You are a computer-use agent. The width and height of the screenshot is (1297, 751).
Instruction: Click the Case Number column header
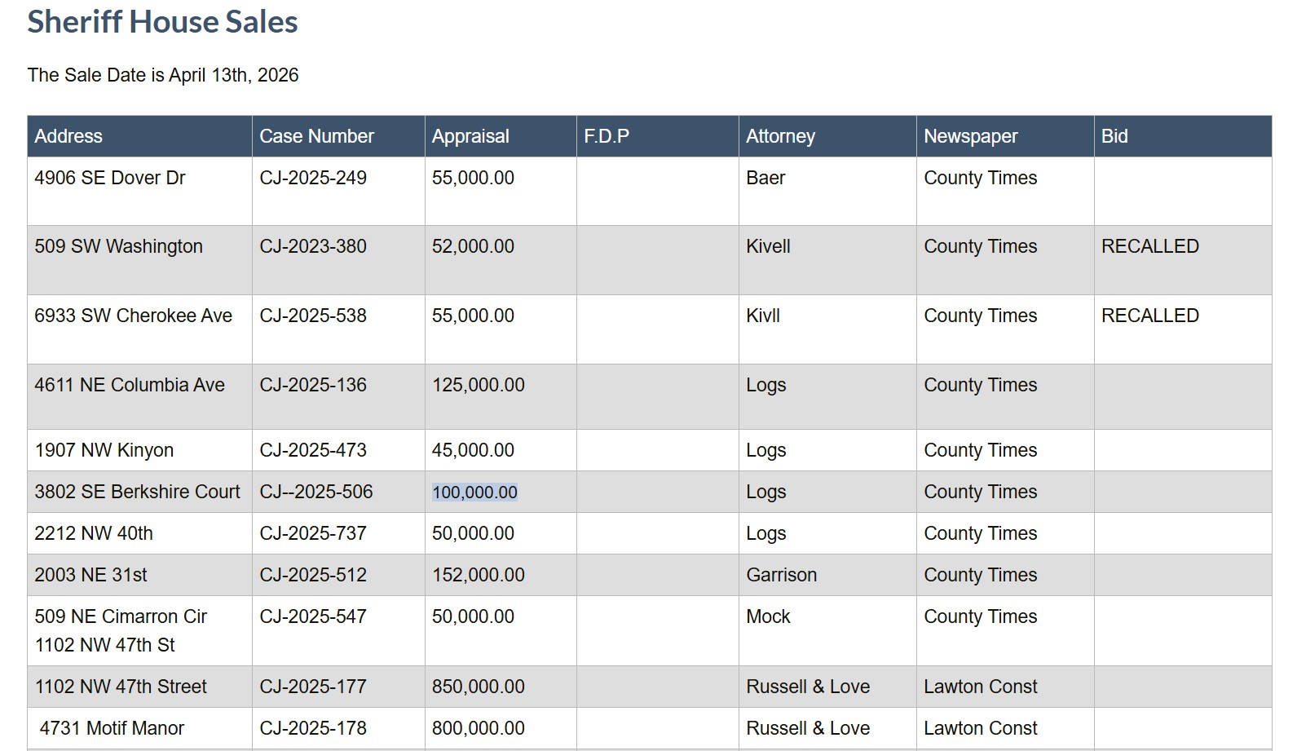[x=316, y=136]
